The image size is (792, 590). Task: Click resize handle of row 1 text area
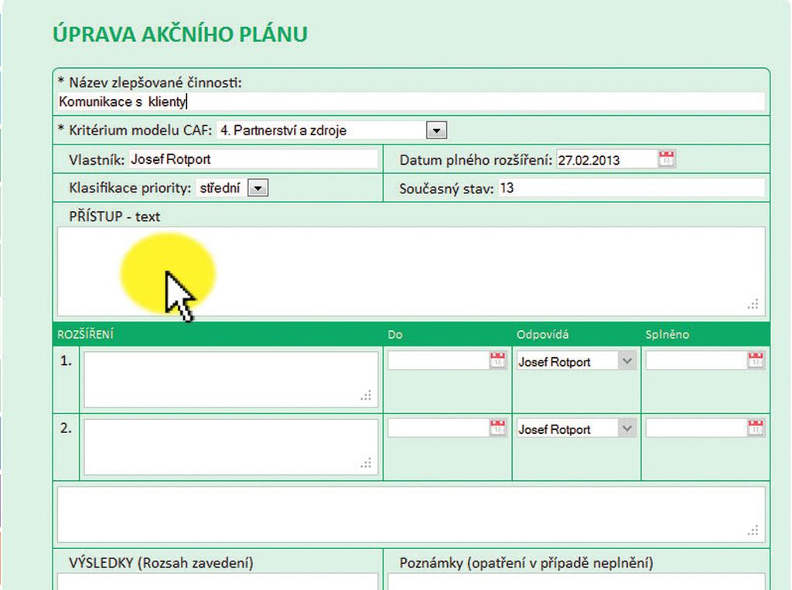[x=366, y=395]
